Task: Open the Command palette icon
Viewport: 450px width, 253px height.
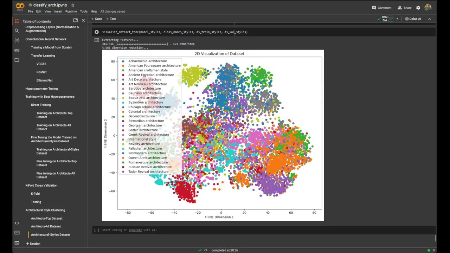Action: point(17,233)
